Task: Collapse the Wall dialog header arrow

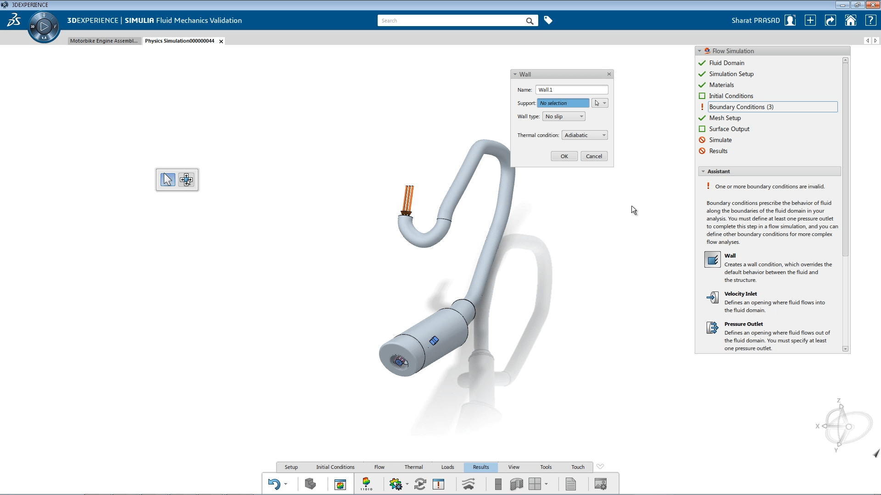Action: point(515,74)
